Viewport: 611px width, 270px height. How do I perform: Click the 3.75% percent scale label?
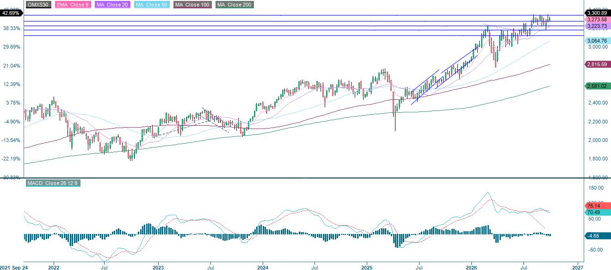coord(13,103)
